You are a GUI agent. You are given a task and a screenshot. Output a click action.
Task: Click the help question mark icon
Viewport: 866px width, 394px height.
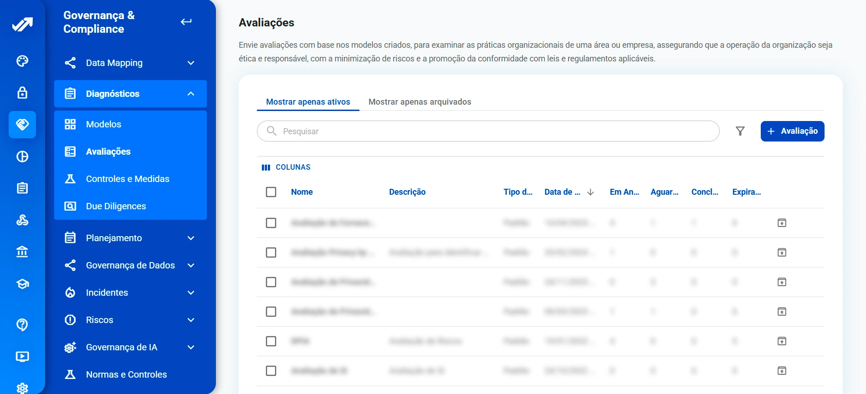pyautogui.click(x=22, y=324)
